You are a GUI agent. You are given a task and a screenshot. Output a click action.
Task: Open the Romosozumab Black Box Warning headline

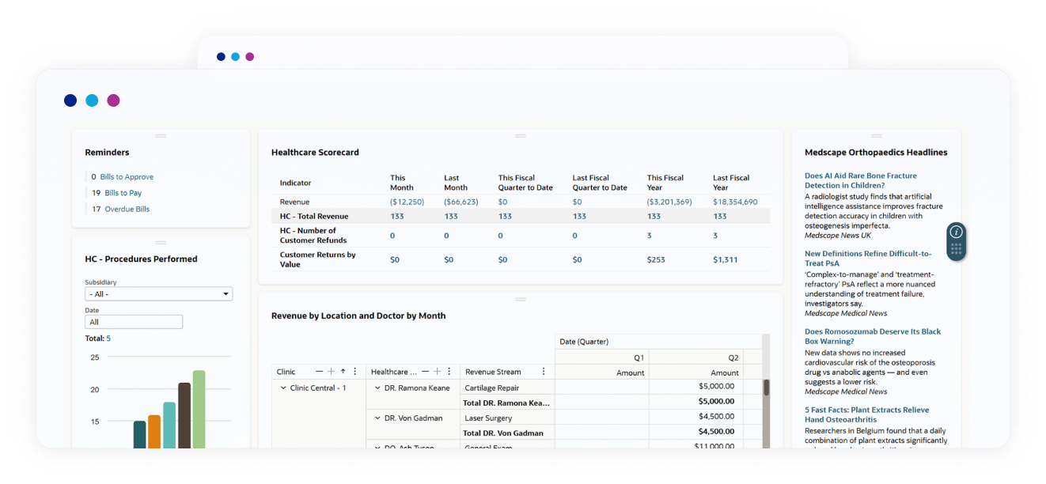tap(872, 336)
